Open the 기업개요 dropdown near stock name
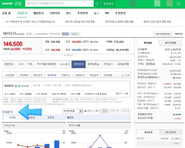The height and width of the screenshot is (148, 185). click(x=75, y=34)
